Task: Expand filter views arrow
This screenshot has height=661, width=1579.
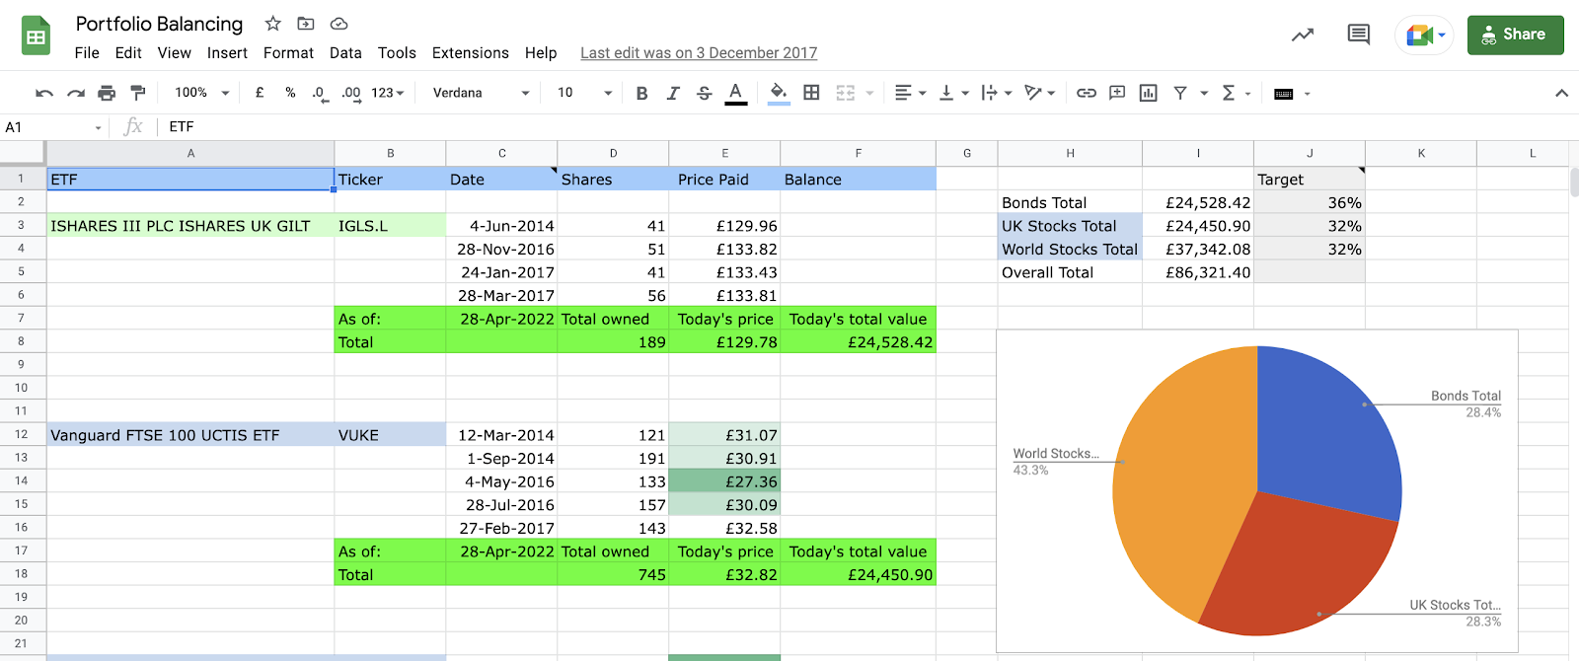Action: [1204, 93]
